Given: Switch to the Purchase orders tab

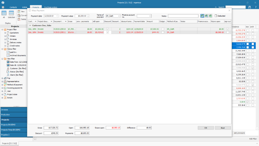Looking at the screenshot, I should pyautogui.click(x=51, y=7).
